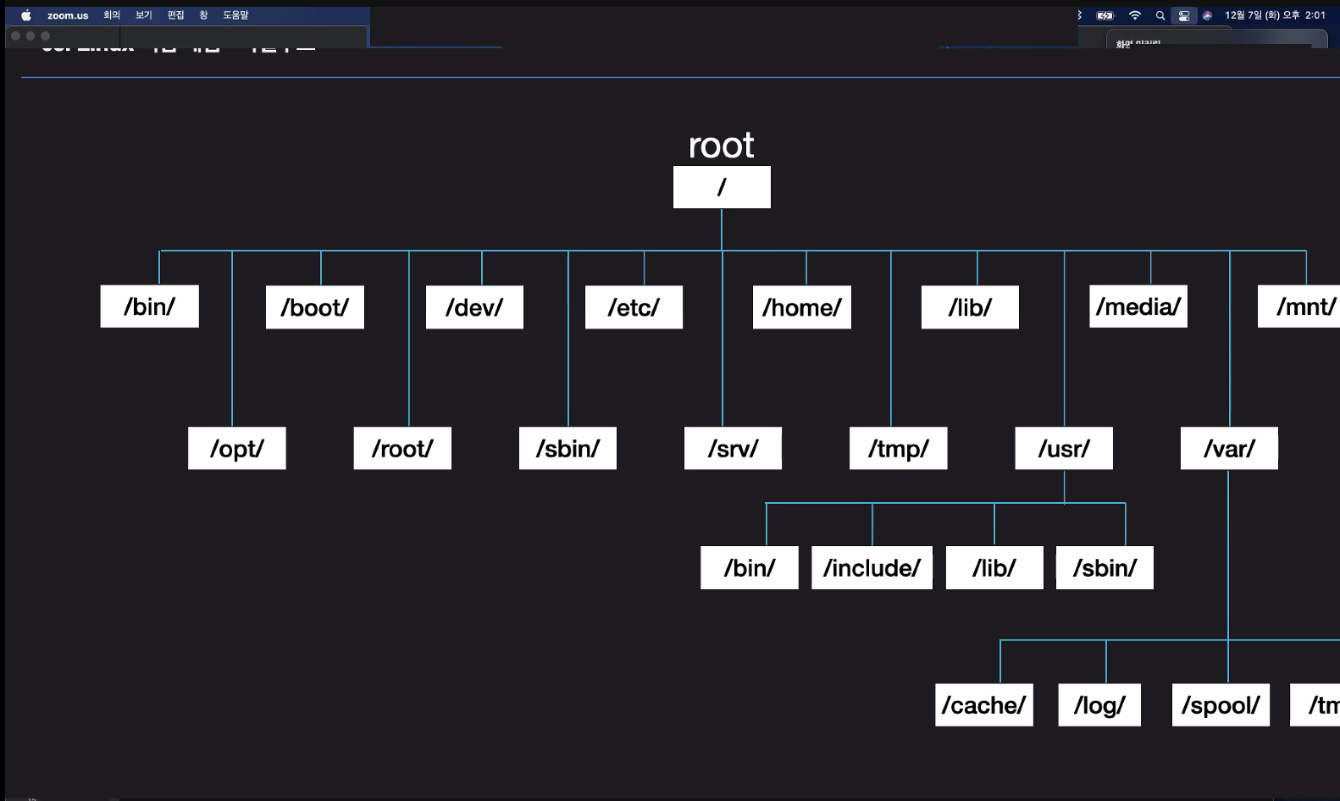Click the /dev/ directory box

click(x=474, y=307)
